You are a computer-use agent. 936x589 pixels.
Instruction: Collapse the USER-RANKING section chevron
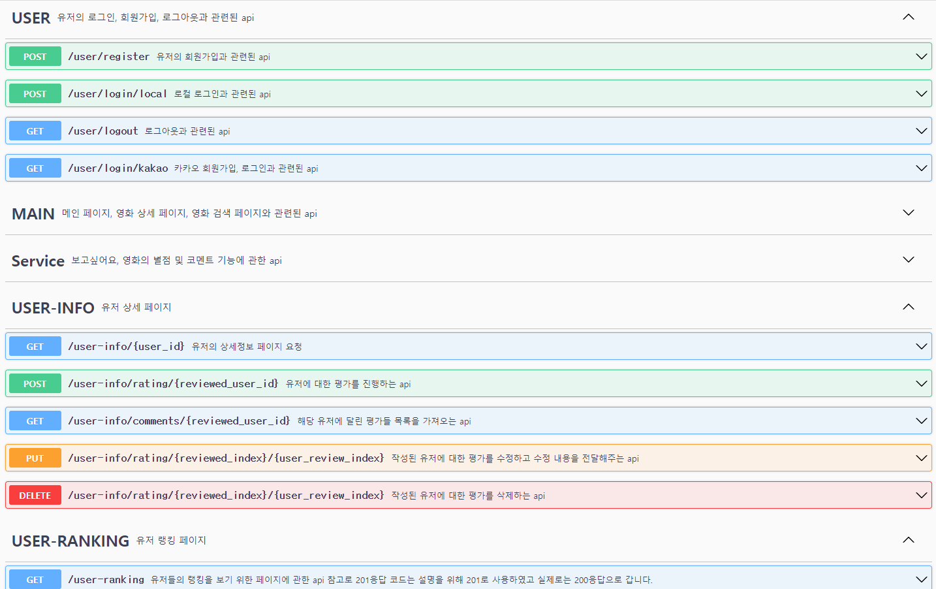[909, 540]
